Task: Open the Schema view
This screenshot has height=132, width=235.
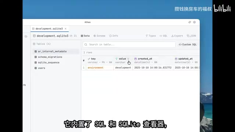Action: pos(100,36)
